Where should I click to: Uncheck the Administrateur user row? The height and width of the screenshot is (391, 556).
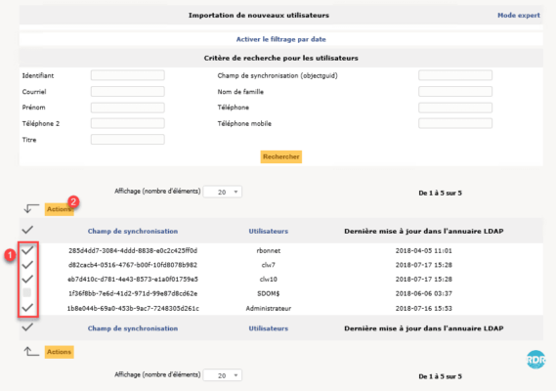tap(27, 307)
